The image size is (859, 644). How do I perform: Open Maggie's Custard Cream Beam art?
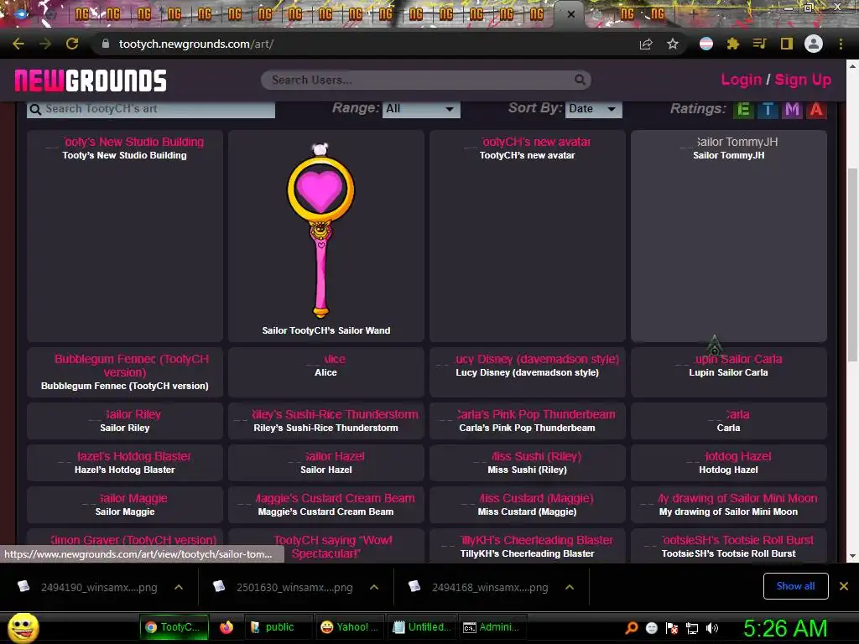tap(326, 505)
